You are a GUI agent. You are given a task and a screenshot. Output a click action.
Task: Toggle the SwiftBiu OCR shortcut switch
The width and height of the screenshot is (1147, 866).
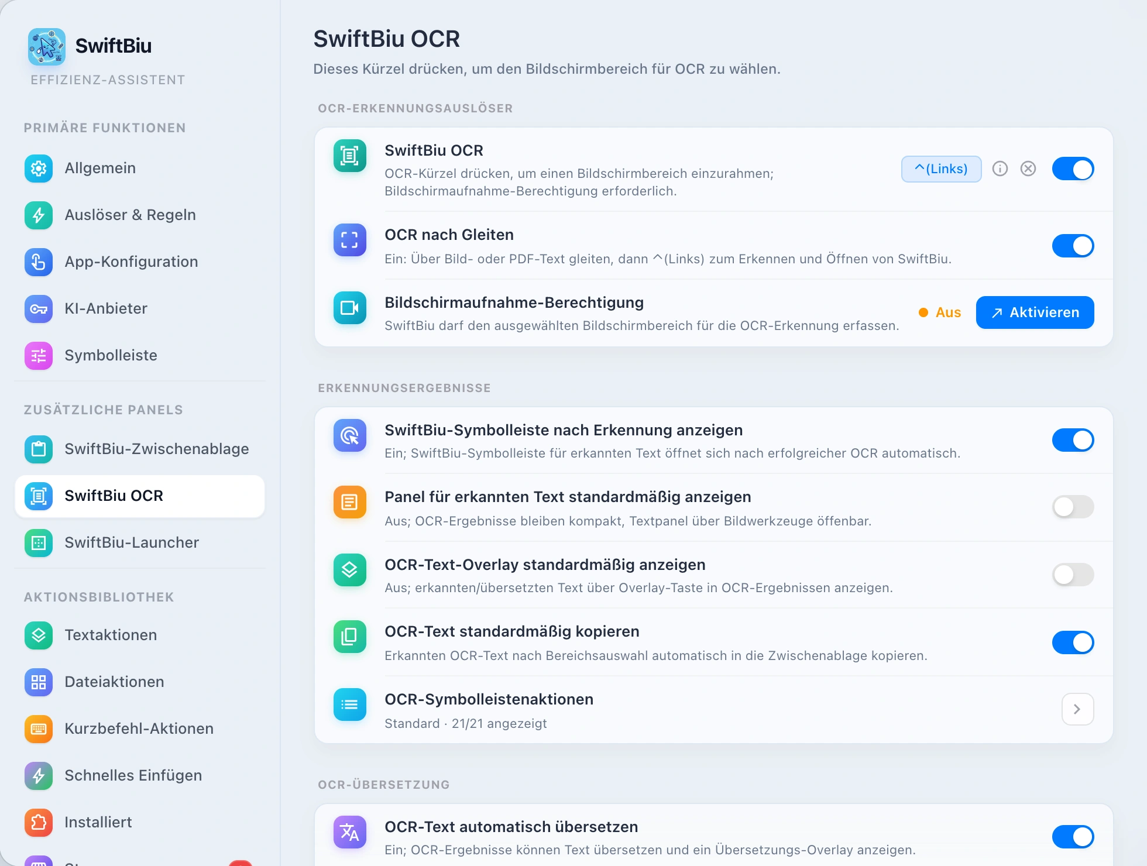pyautogui.click(x=1073, y=169)
